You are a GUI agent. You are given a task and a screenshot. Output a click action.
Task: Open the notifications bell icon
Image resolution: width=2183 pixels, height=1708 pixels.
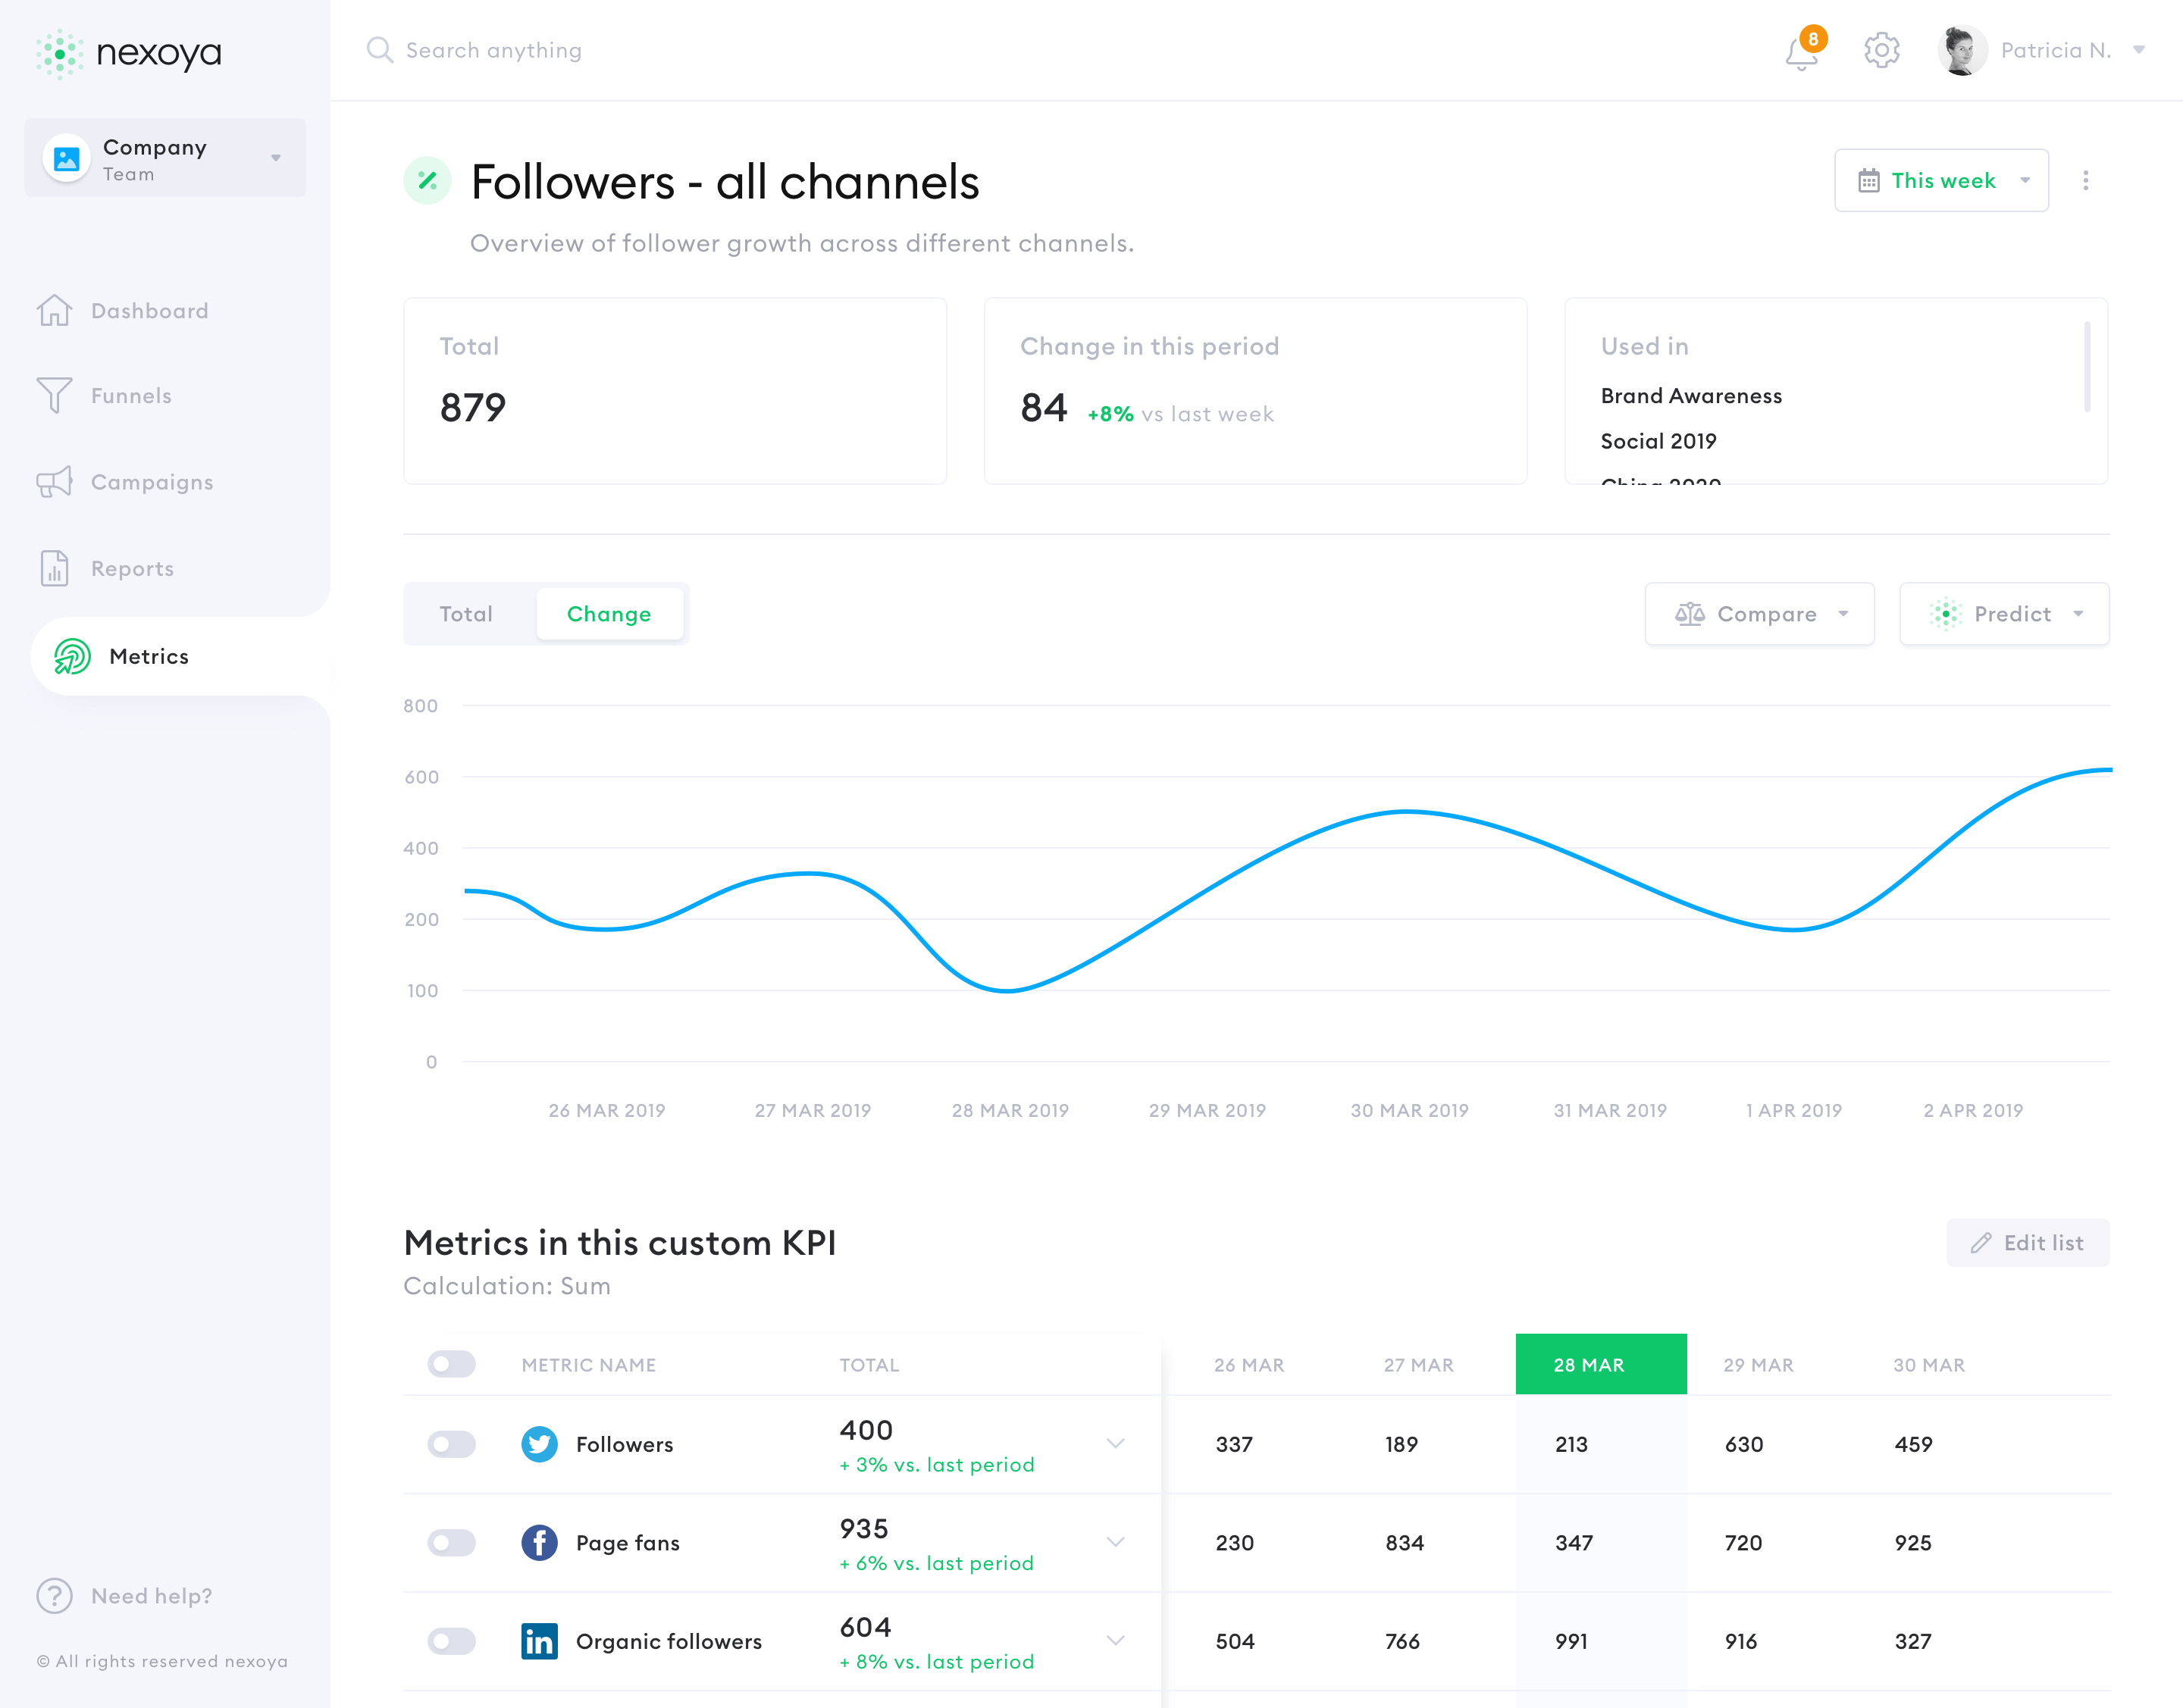1802,52
